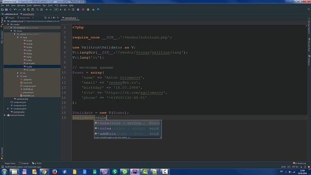The width and height of the screenshot is (311, 175).
Task: Open the Terminal tool window button
Action: [x=24, y=163]
